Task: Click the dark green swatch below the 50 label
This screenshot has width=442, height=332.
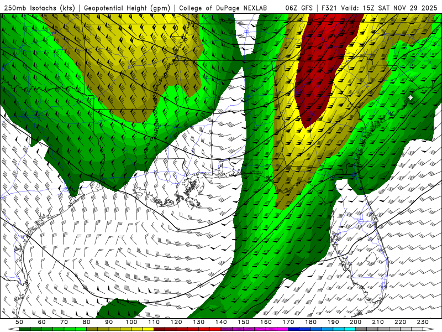Action: (x=25, y=329)
